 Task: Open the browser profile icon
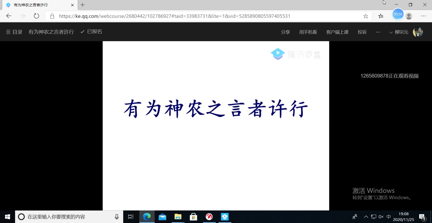pyautogui.click(x=409, y=16)
